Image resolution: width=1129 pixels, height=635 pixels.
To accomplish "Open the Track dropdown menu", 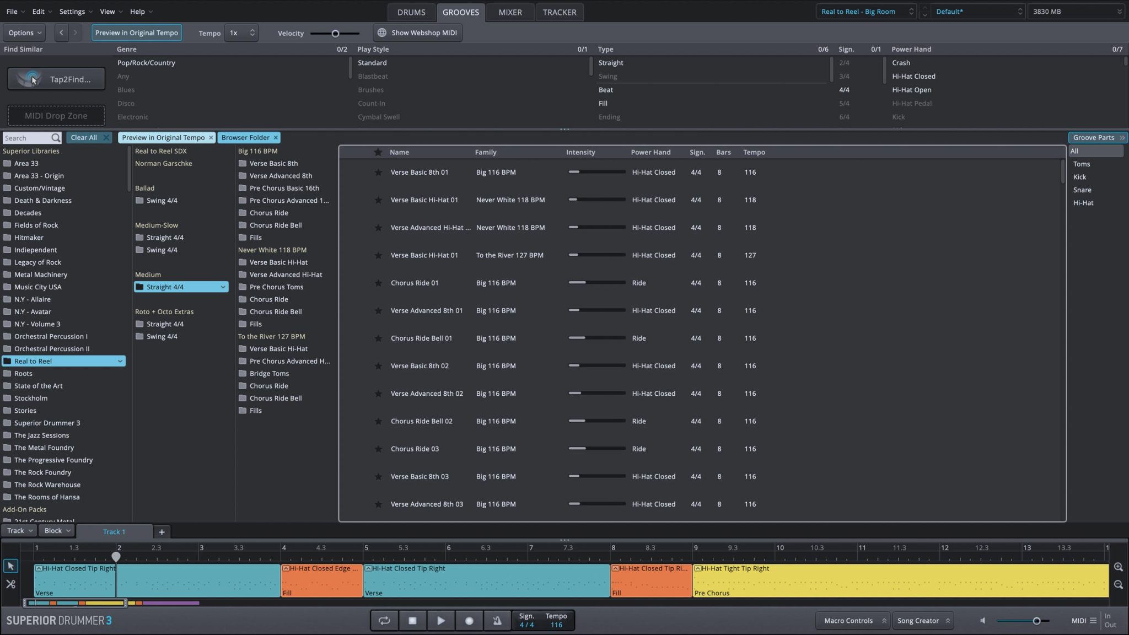I will pyautogui.click(x=19, y=531).
